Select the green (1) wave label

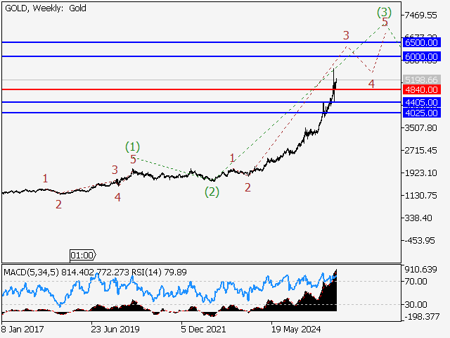[133, 146]
